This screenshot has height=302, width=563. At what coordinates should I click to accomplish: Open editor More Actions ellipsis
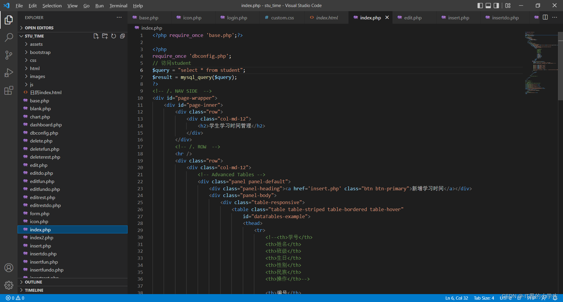(554, 17)
